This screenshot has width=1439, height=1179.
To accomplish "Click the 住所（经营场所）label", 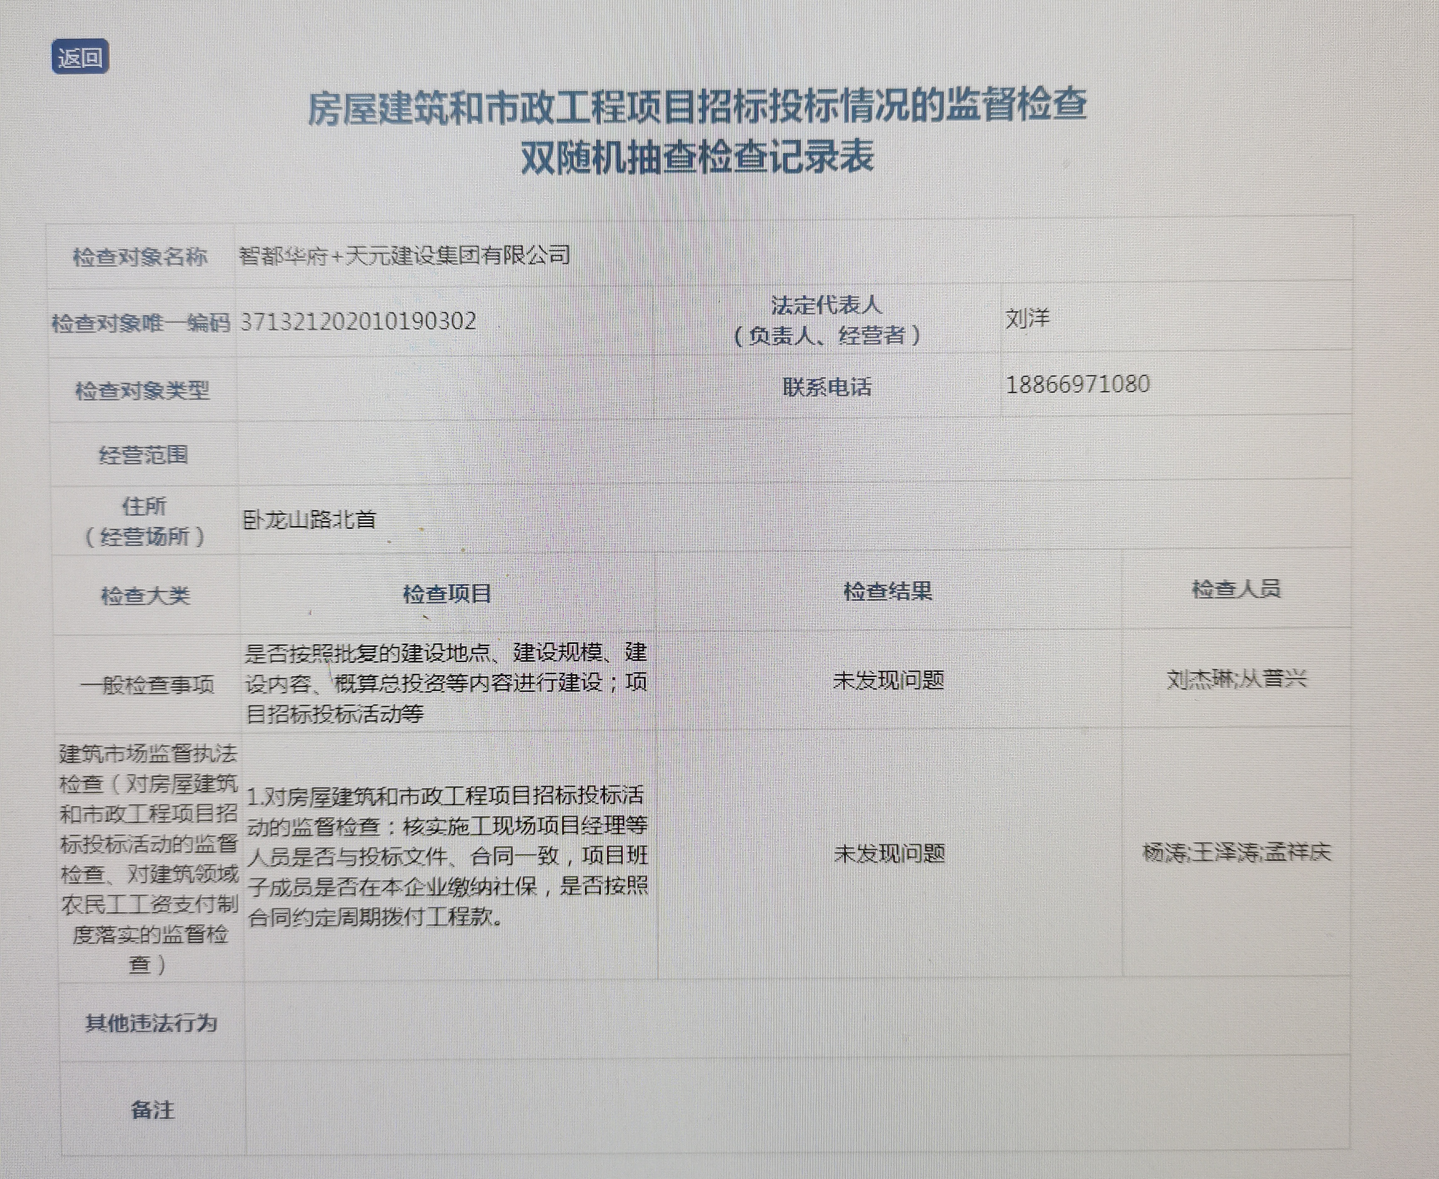I will [x=144, y=521].
